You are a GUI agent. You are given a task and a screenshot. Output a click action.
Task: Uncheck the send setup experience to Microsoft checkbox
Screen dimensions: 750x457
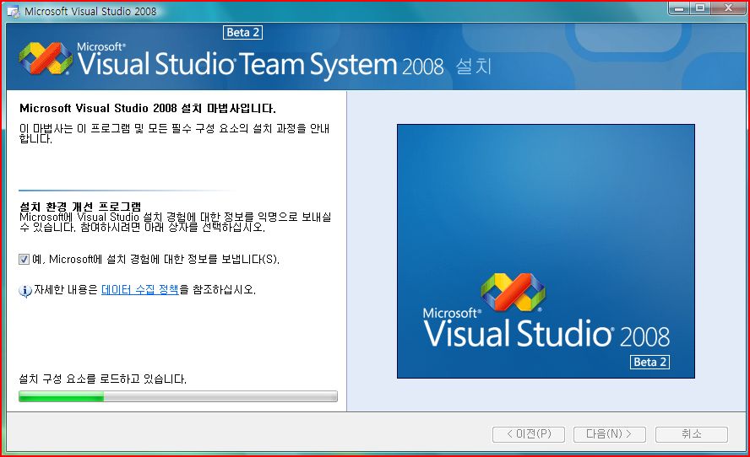tap(24, 260)
